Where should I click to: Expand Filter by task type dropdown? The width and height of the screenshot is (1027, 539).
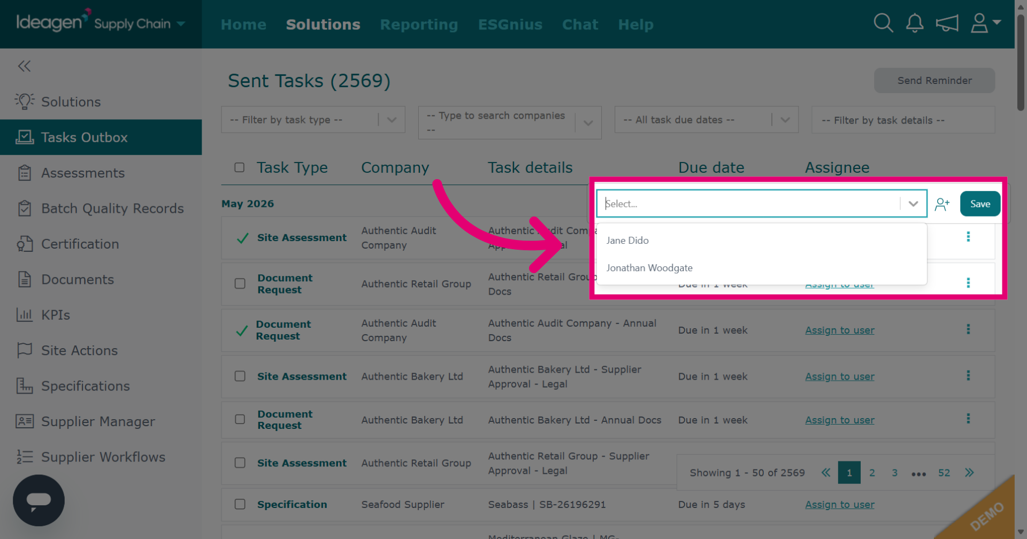point(392,120)
